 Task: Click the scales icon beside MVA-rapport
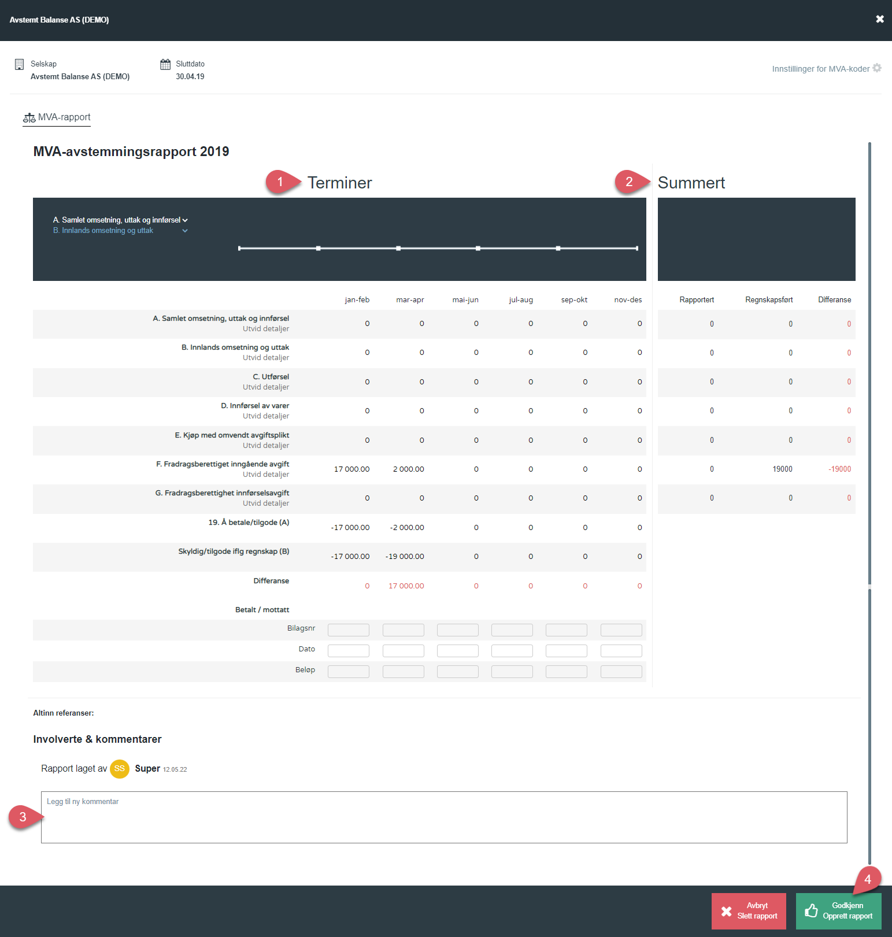tap(29, 118)
